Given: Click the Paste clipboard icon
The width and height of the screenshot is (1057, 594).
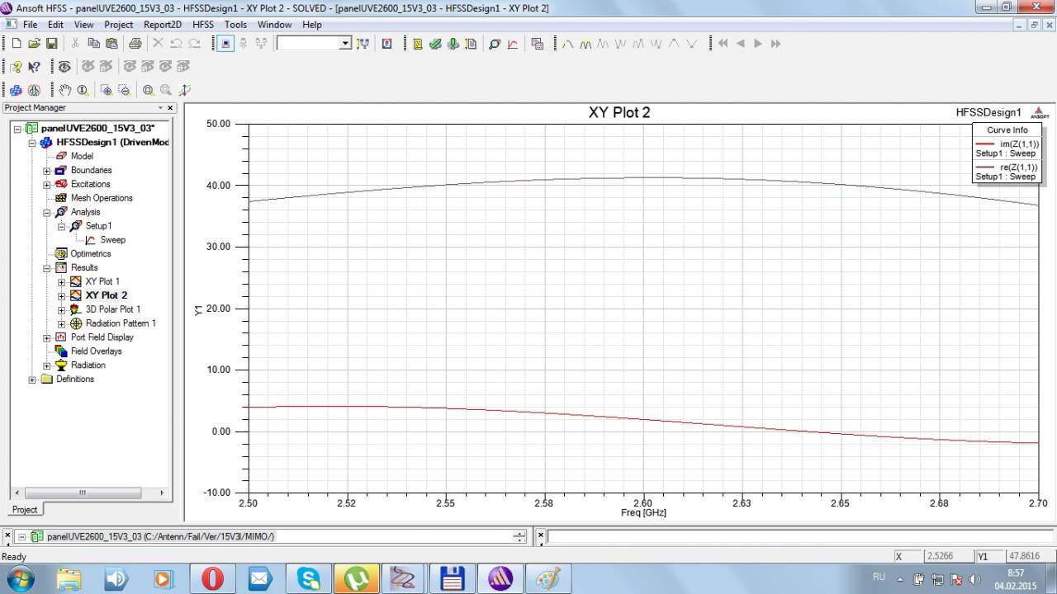Looking at the screenshot, I should tap(111, 44).
